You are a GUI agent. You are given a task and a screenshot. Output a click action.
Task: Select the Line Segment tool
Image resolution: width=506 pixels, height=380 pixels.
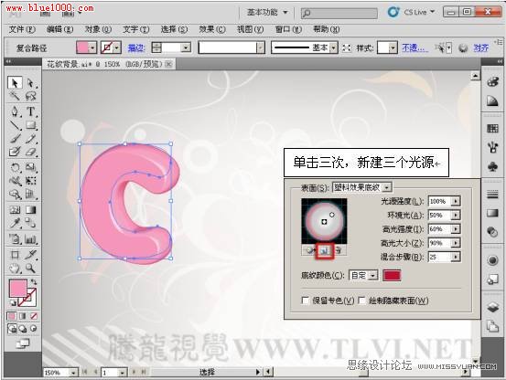15,125
